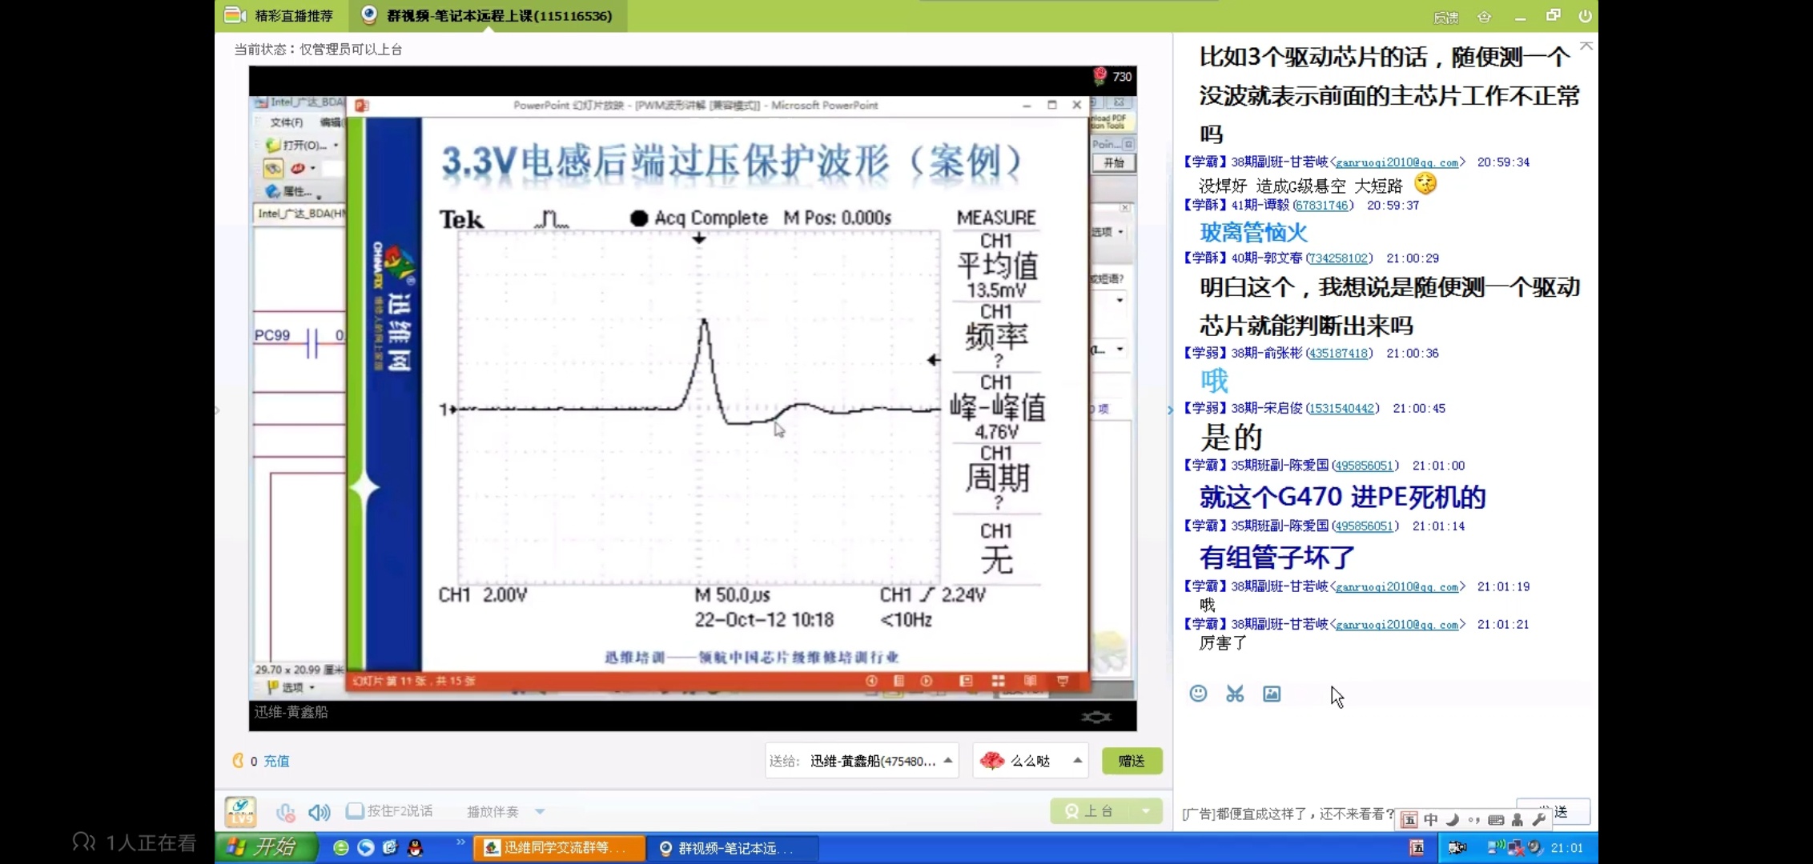Open 迅维同学交流群 taskbar window
The height and width of the screenshot is (864, 1813).
click(x=559, y=848)
